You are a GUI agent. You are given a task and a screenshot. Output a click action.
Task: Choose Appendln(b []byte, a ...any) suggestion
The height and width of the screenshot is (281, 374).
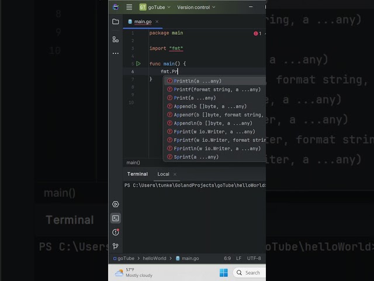coord(215,124)
